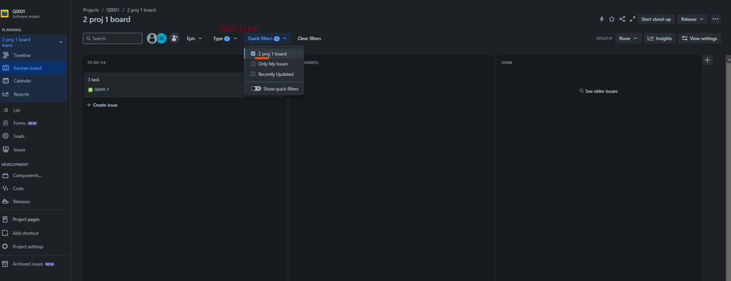Open the Epic filter dropdown
731x281 pixels.
[x=195, y=39]
